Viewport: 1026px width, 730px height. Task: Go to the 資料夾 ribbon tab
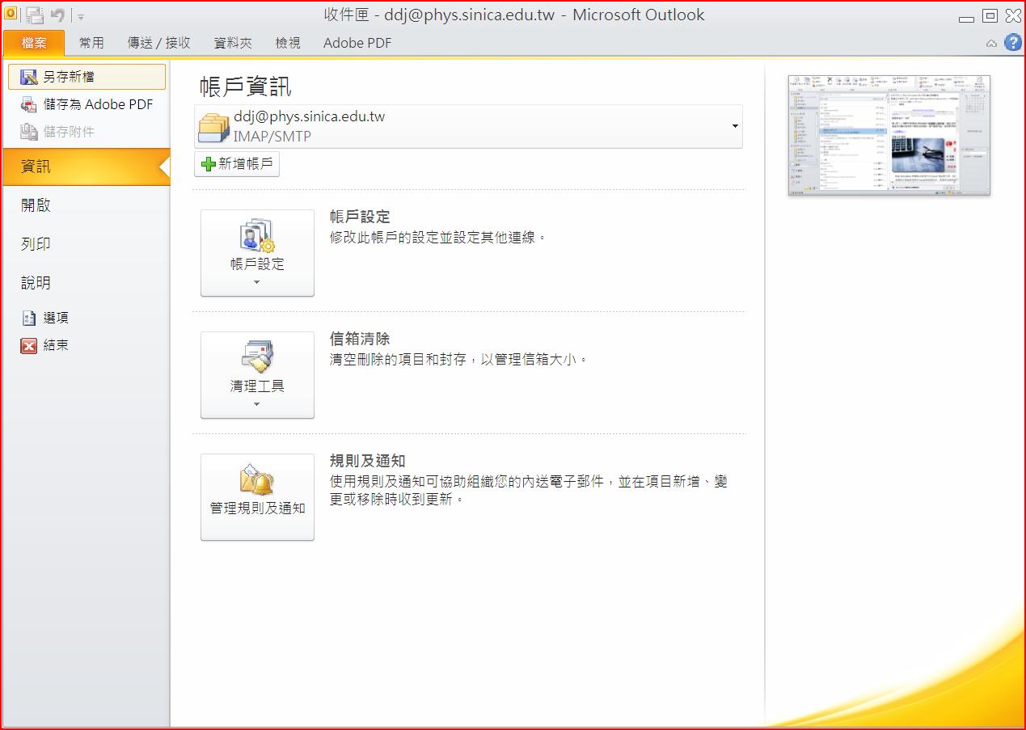click(233, 43)
